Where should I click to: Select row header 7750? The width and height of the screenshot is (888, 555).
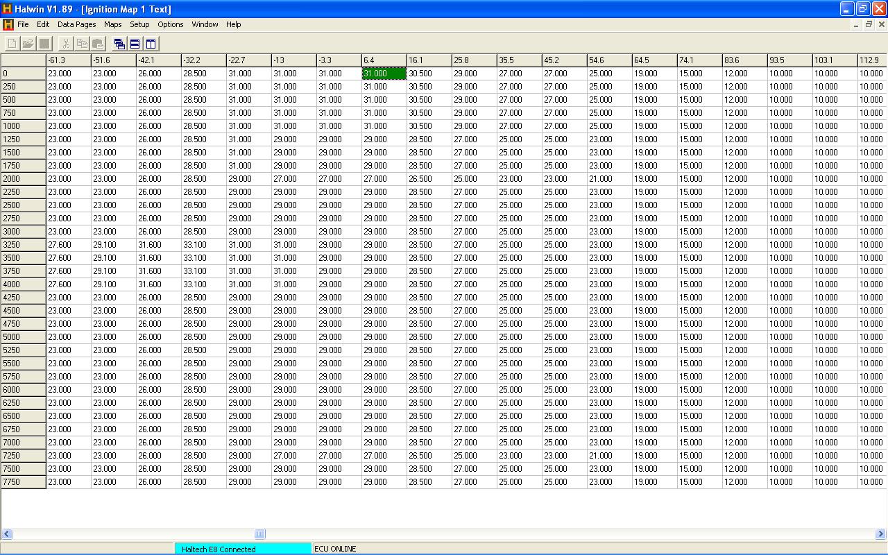(24, 482)
